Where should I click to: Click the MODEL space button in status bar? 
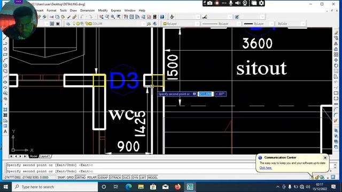153,178
